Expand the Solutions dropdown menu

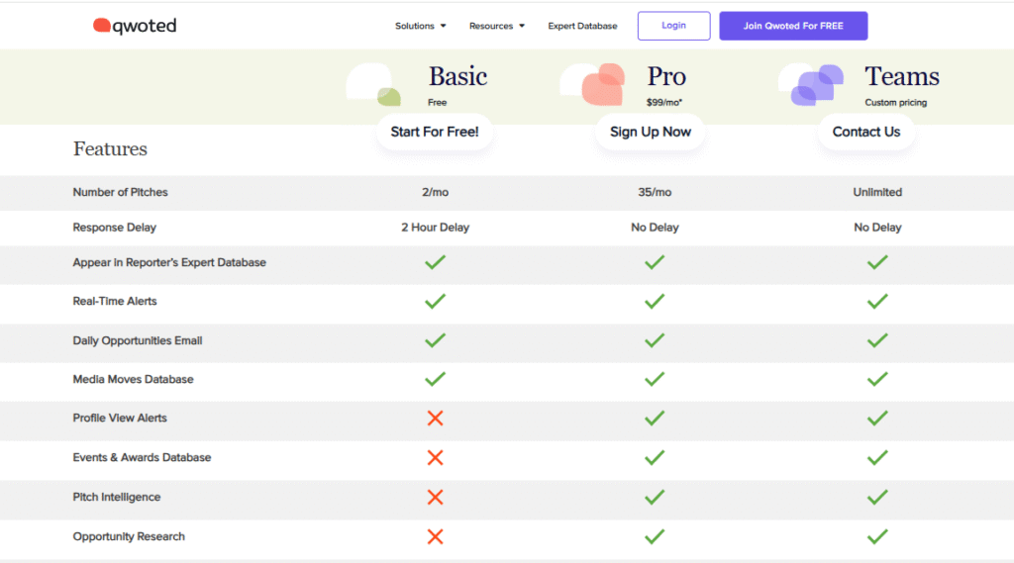[x=421, y=26]
